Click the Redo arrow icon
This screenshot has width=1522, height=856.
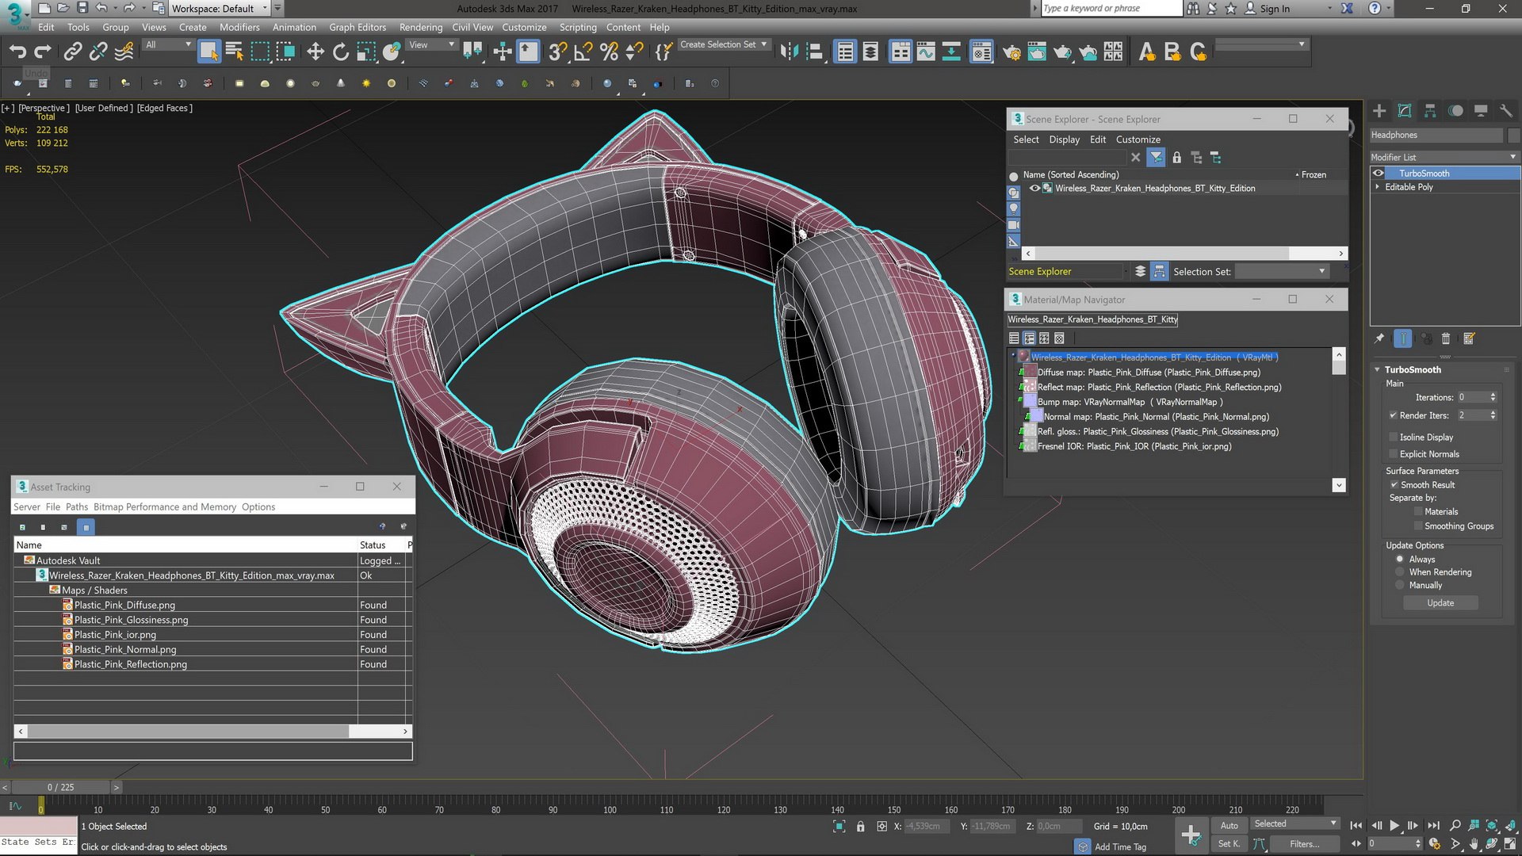point(43,52)
